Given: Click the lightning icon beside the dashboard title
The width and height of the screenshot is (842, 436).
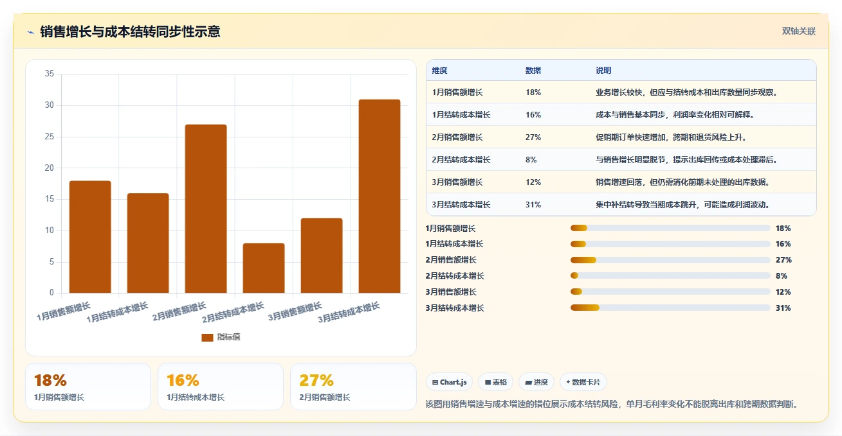Looking at the screenshot, I should (x=30, y=32).
